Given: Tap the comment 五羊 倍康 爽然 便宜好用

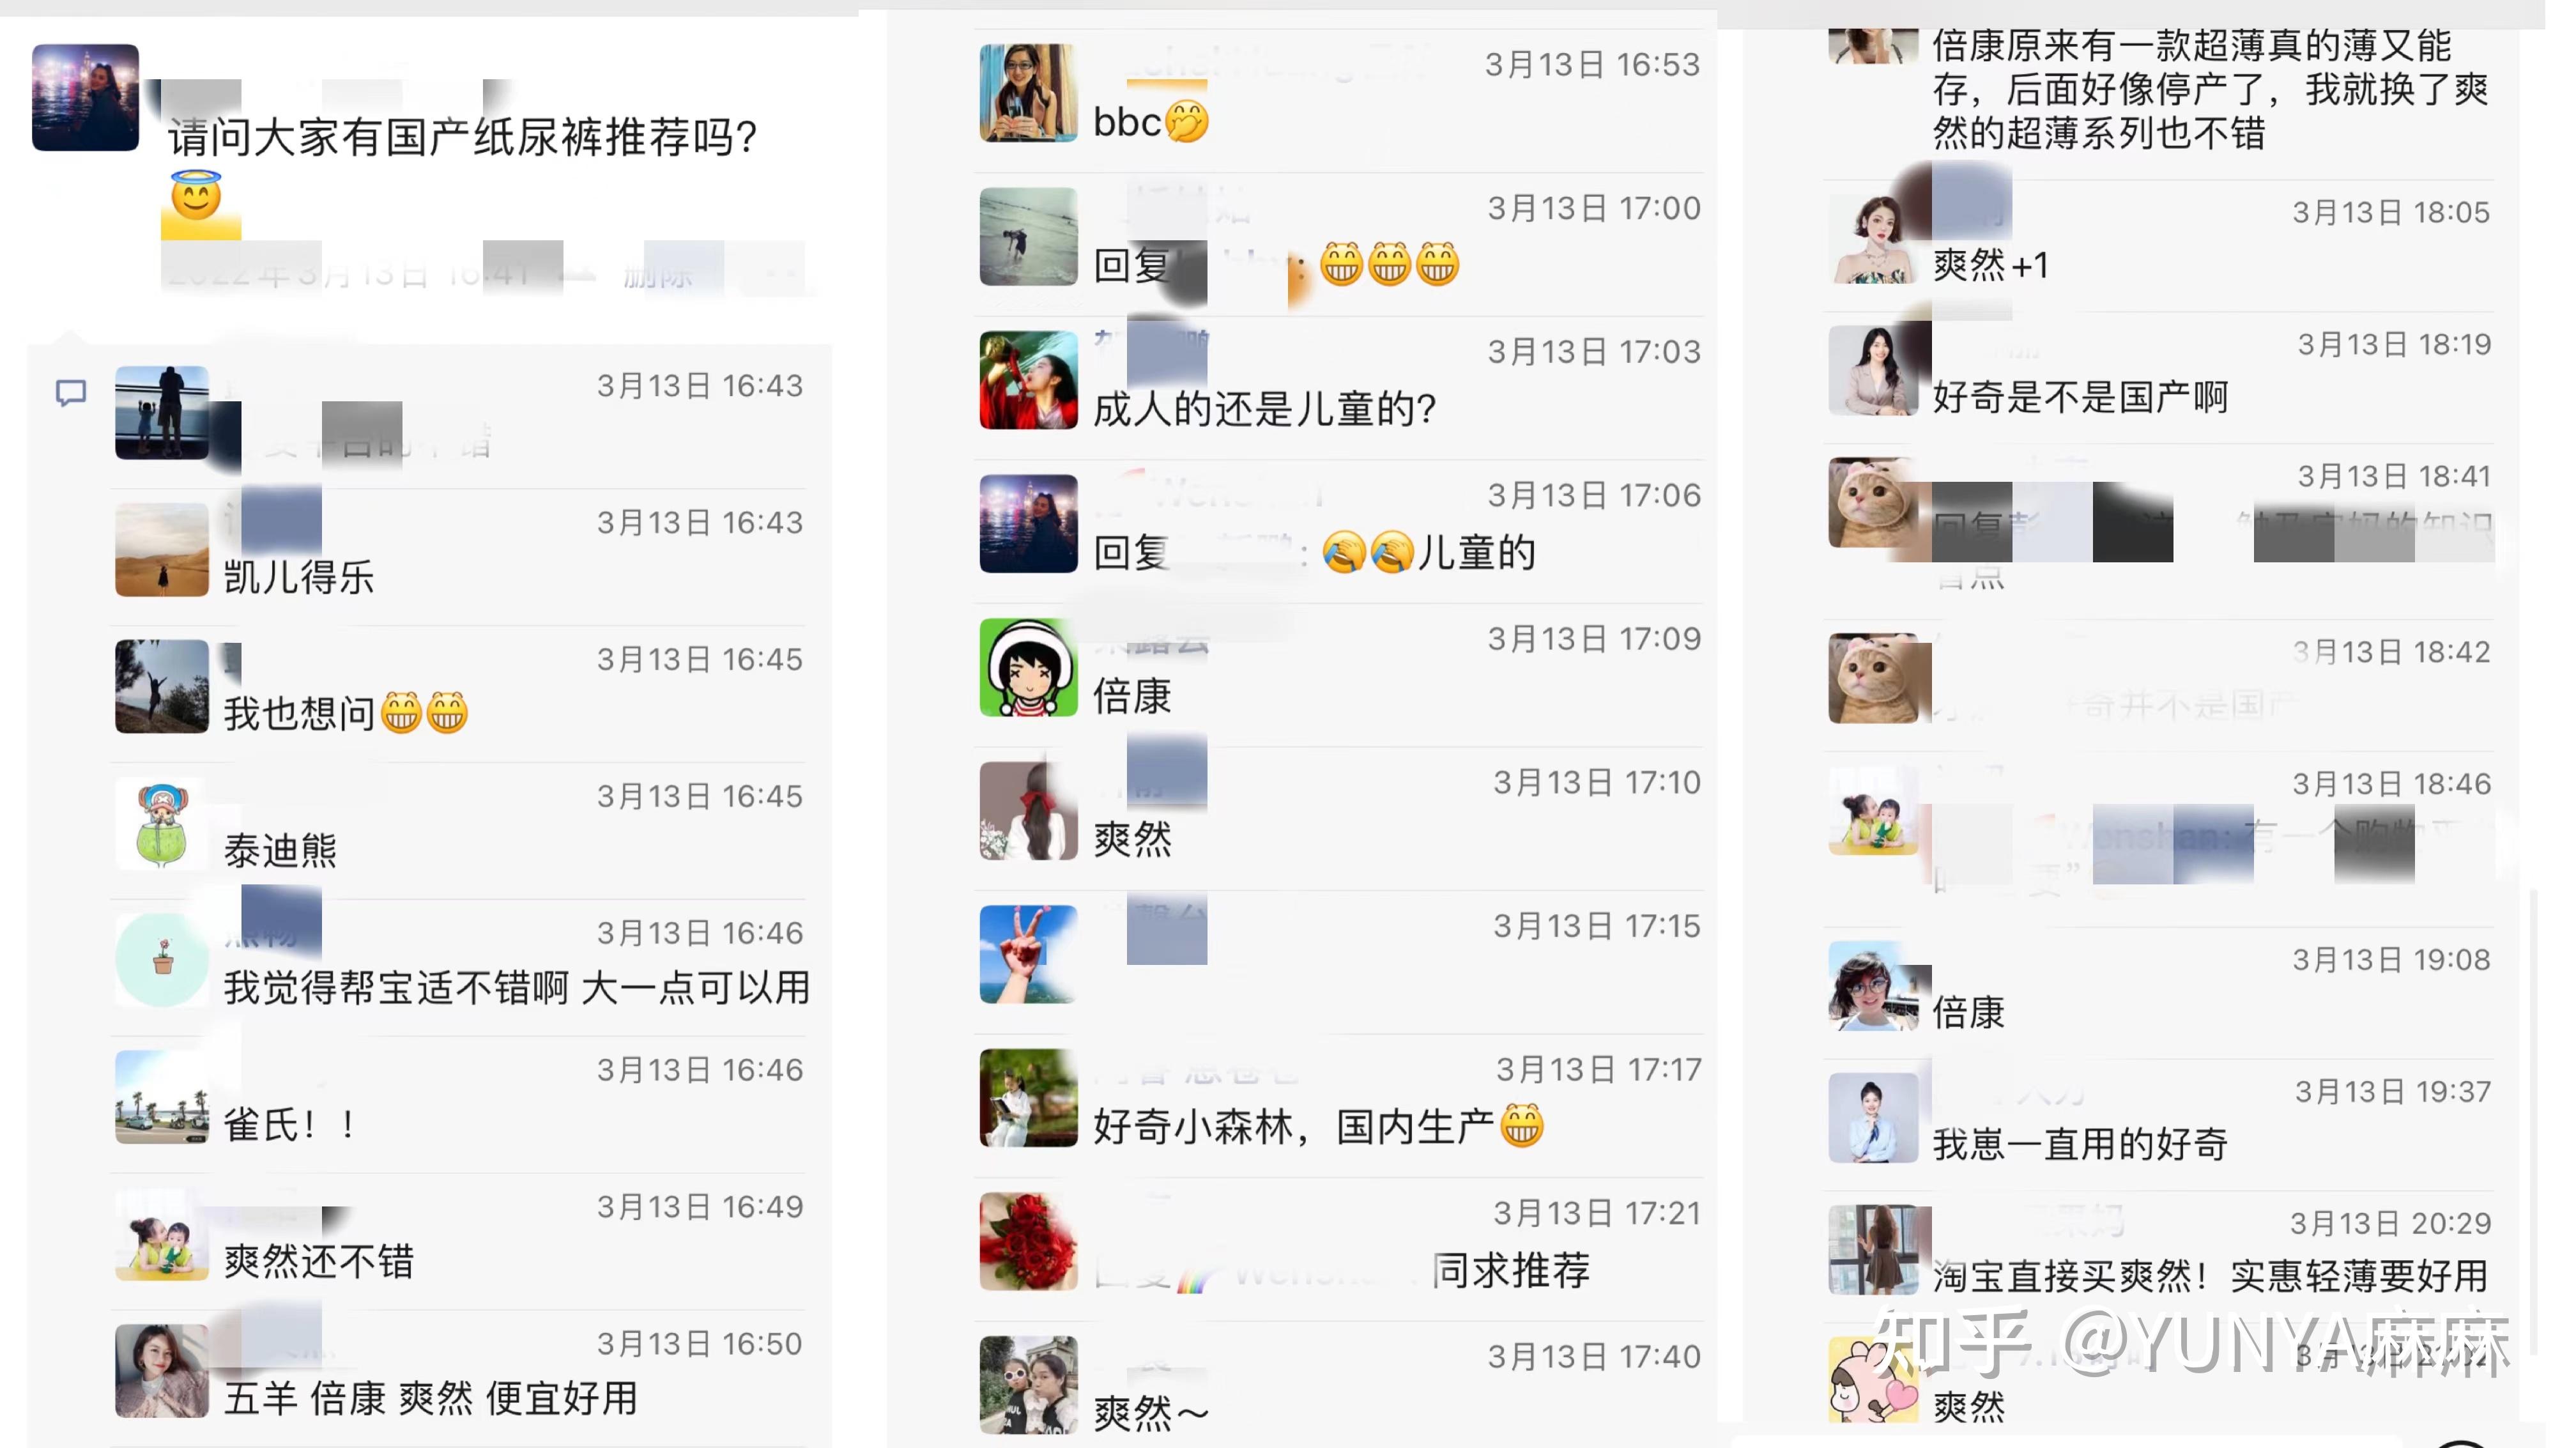Looking at the screenshot, I should [x=430, y=1398].
